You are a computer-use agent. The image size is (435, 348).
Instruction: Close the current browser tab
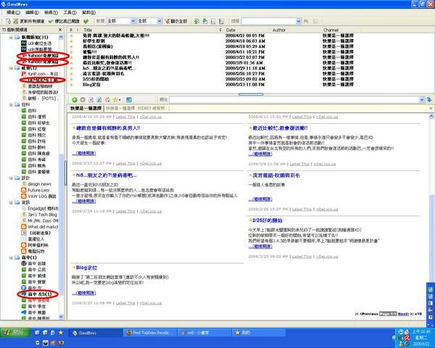431,108
